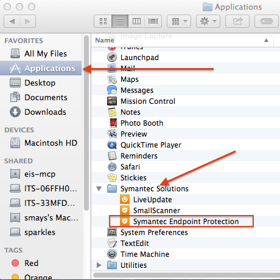The image size is (280, 280).
Task: Select Macintosh HD under Devices
Action: pos(41,143)
